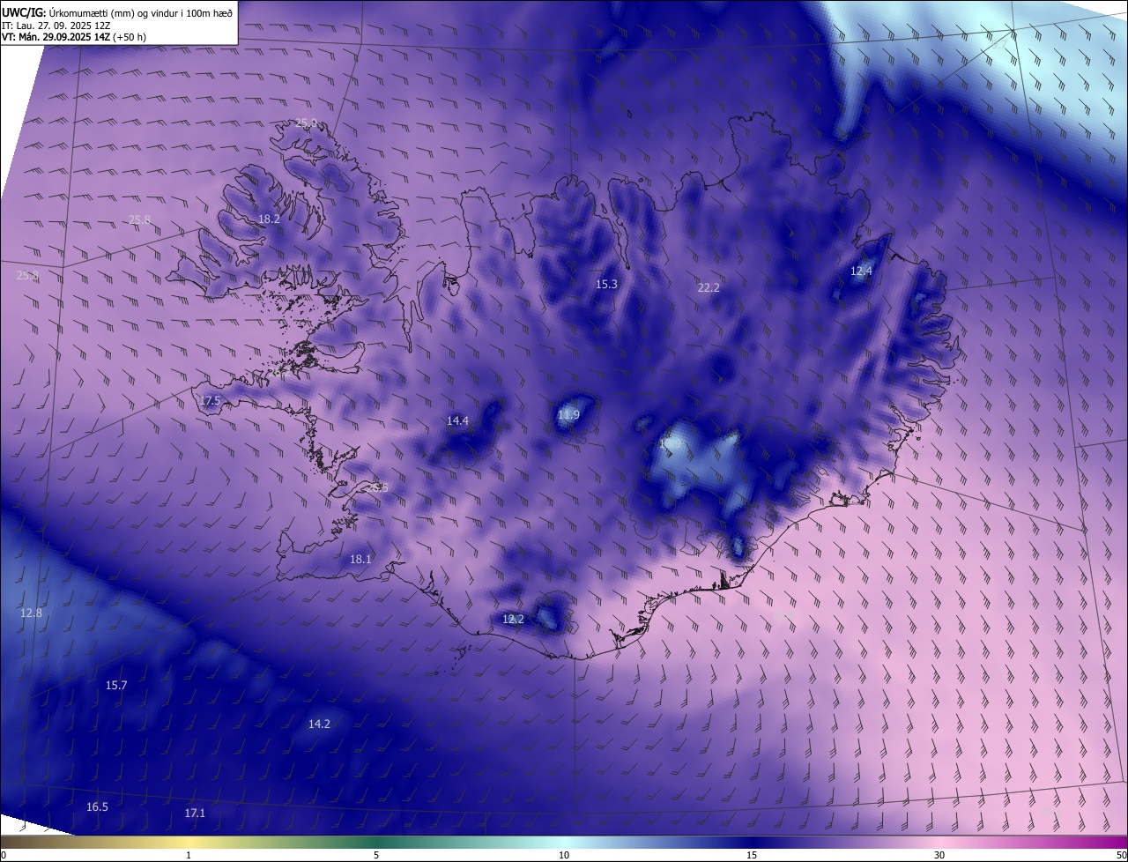
Task: Click the 15.7 value label
Action: tap(116, 685)
